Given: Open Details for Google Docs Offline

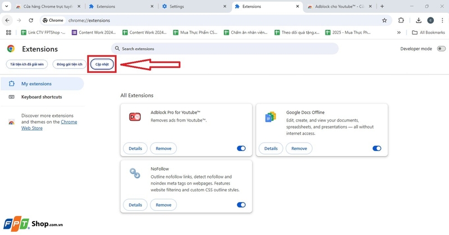Looking at the screenshot, I should pyautogui.click(x=271, y=148).
